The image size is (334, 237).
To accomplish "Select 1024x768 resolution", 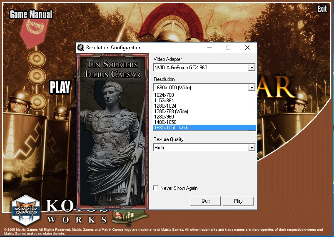I will click(204, 95).
